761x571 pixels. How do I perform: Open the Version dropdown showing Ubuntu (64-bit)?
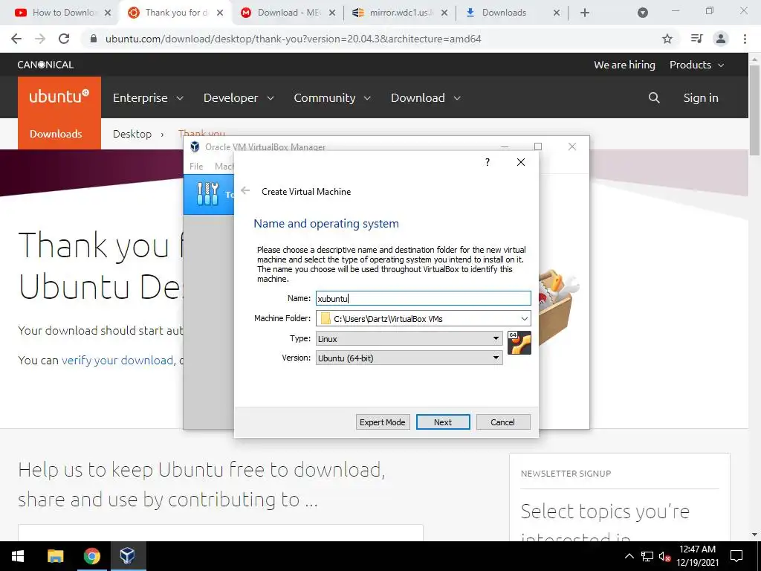[409, 358]
